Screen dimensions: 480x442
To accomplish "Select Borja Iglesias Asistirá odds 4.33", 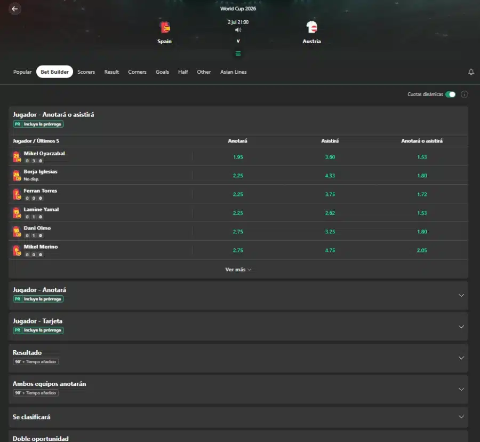I will pyautogui.click(x=330, y=176).
